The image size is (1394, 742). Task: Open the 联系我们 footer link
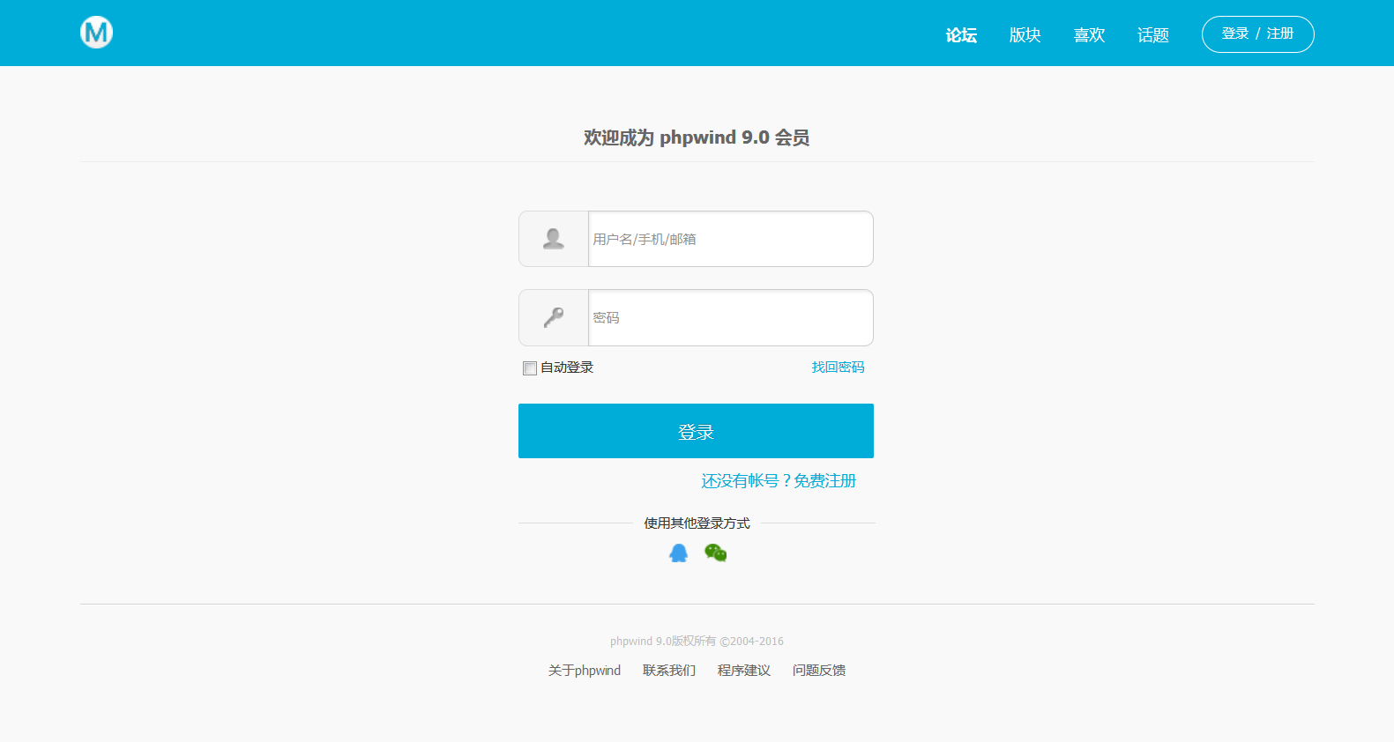(x=669, y=671)
